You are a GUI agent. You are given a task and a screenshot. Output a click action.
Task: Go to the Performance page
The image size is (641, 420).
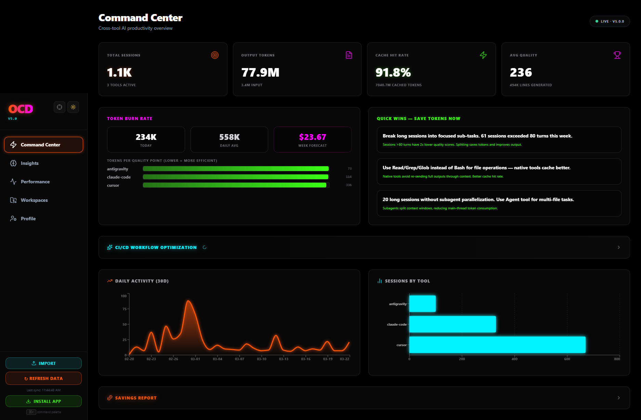click(43, 182)
